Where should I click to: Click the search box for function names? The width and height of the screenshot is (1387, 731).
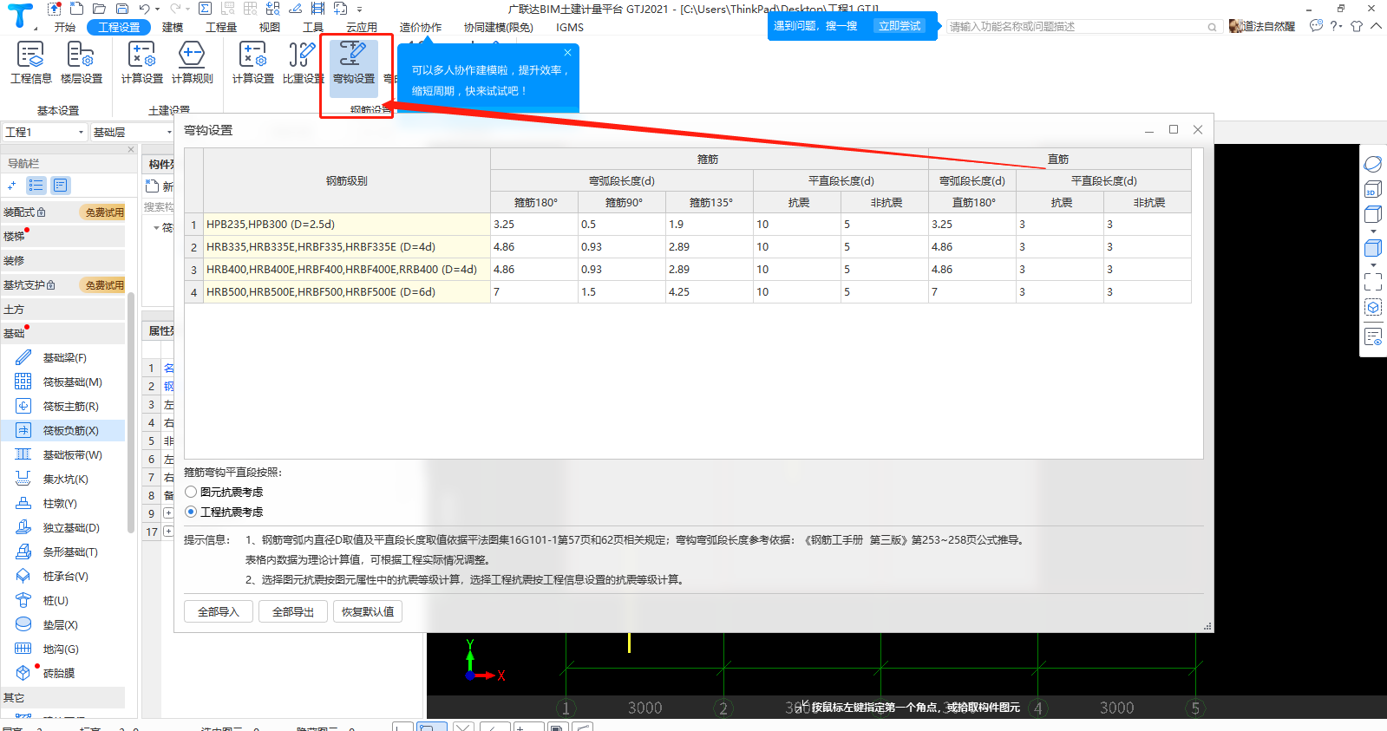click(1083, 27)
